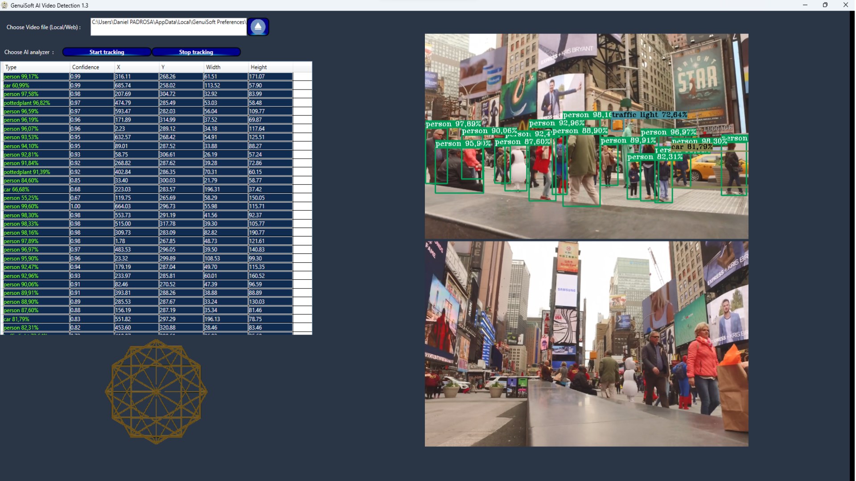
Task: Sort by the Confidence column header
Action: [x=91, y=67]
